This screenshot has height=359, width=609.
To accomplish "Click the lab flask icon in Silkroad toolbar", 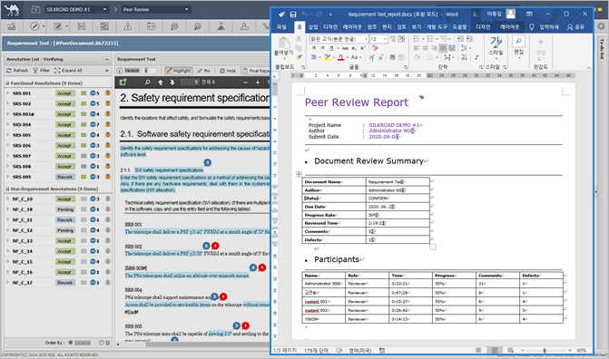I will click(221, 26).
